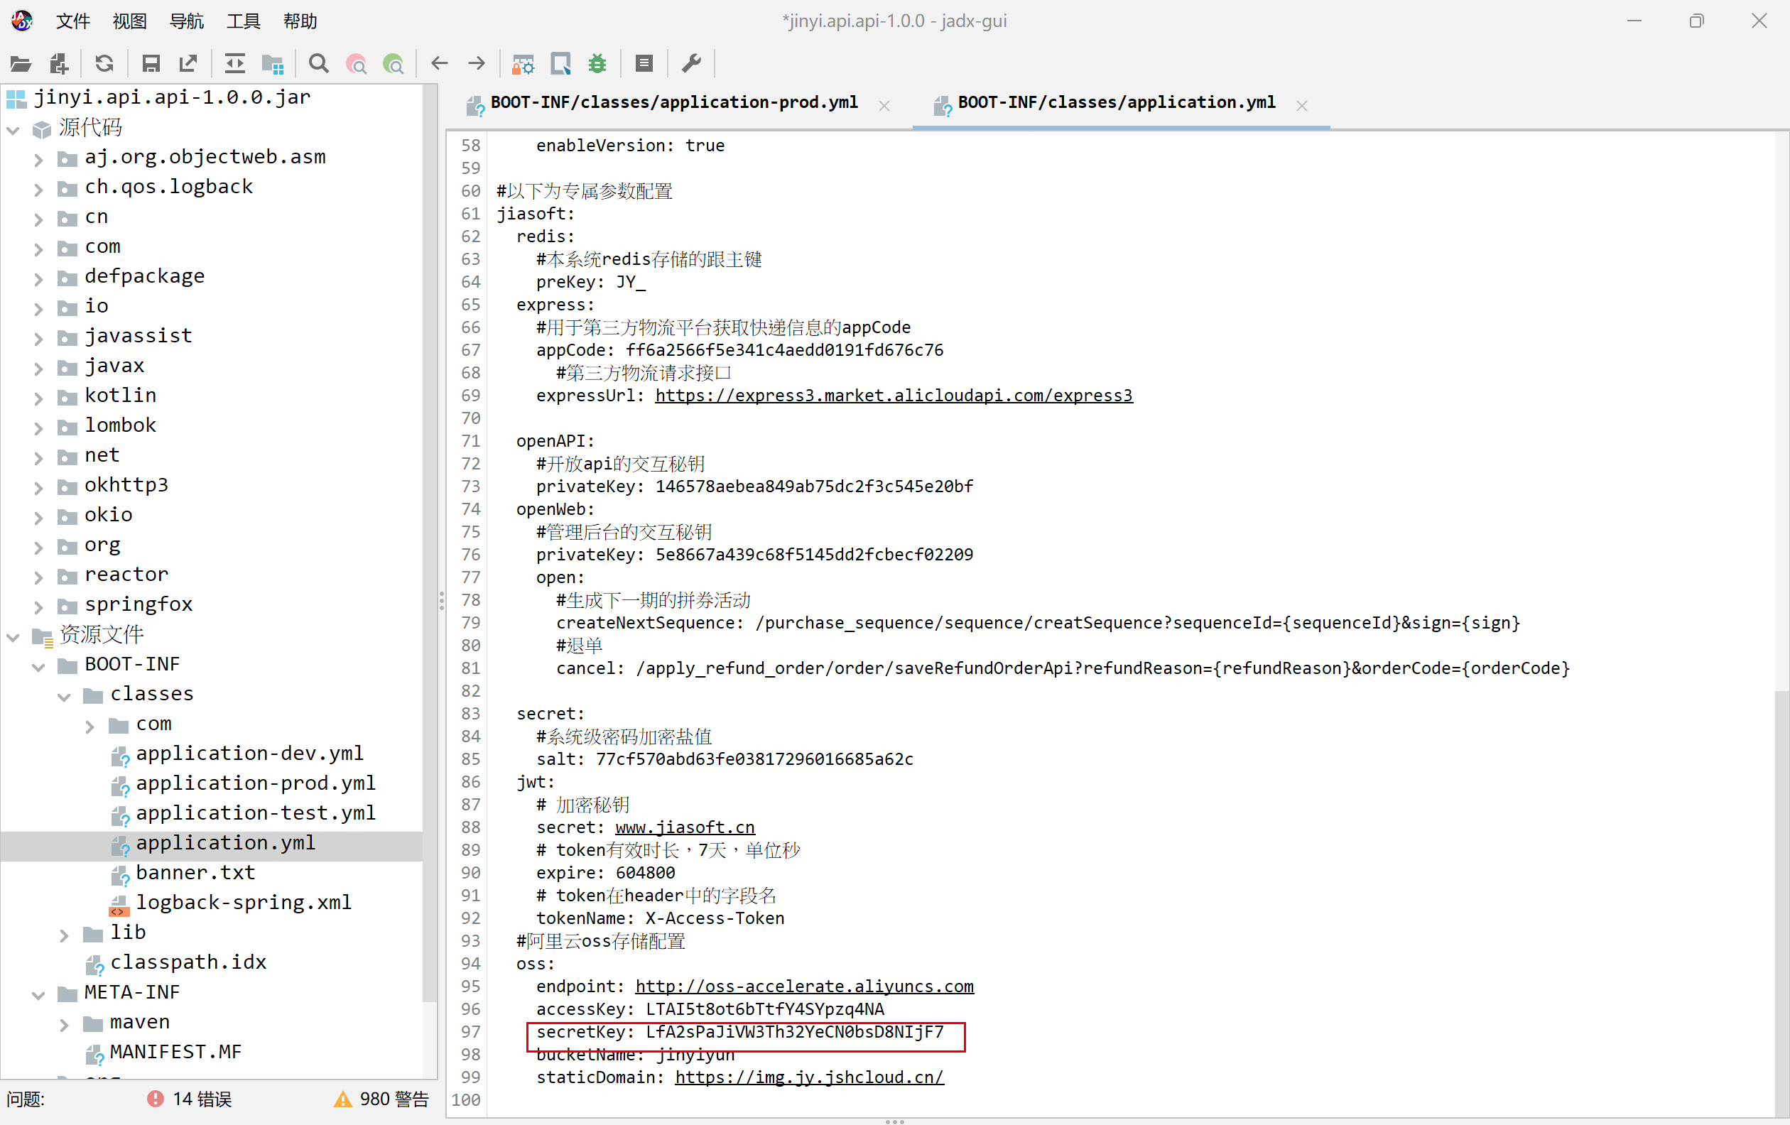Click the orange warning triangle icon
The height and width of the screenshot is (1125, 1790).
(342, 1098)
